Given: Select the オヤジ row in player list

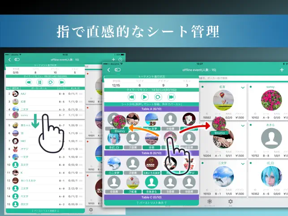Looking at the screenshot, I should [x=45, y=149].
